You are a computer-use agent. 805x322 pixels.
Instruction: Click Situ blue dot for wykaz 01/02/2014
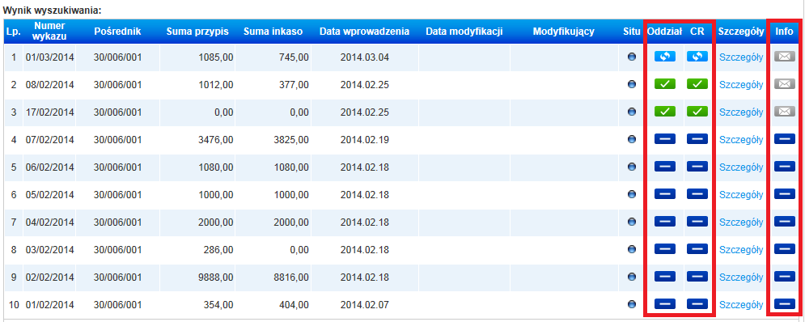click(x=632, y=304)
